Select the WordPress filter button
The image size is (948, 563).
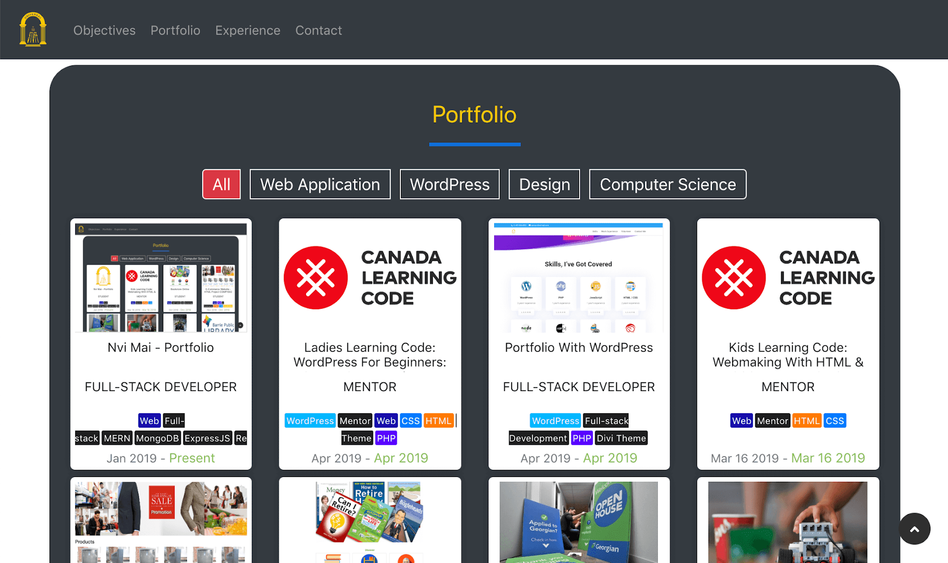point(449,184)
